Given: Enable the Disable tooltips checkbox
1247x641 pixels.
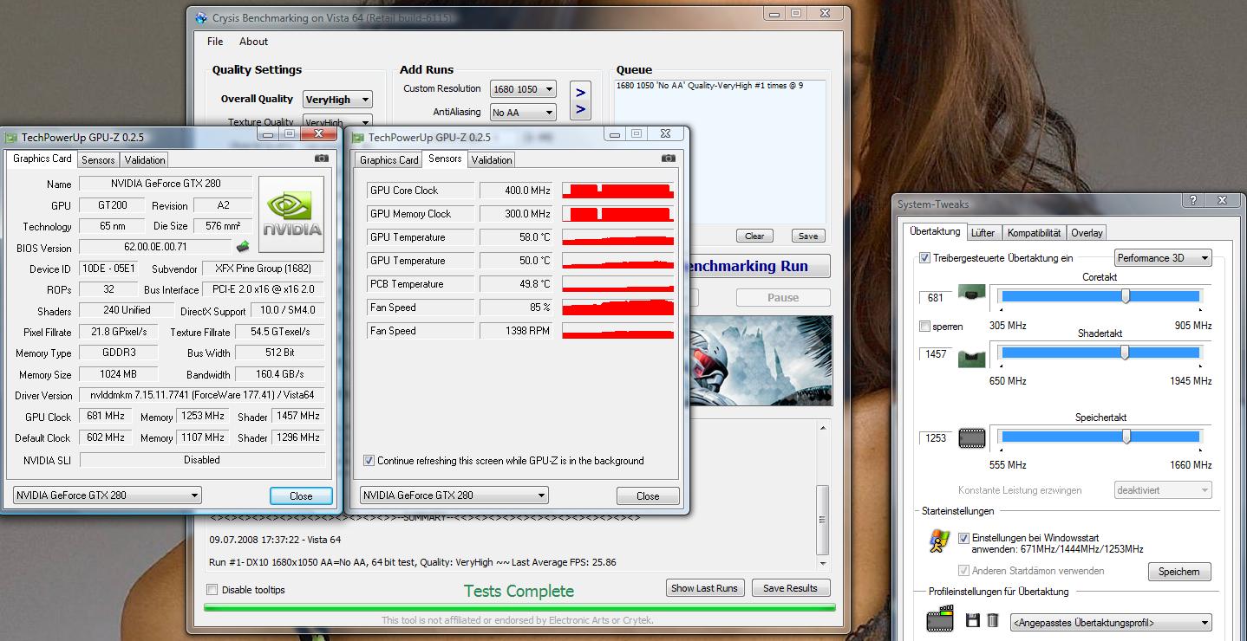Looking at the screenshot, I should click(212, 590).
